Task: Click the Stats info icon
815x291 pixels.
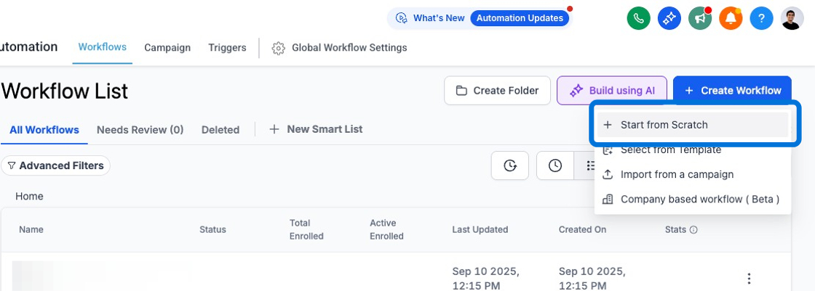Action: [x=693, y=230]
